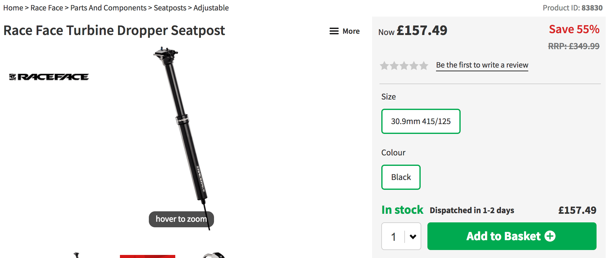The width and height of the screenshot is (607, 258).
Task: Select the 30.9mm 415/125 size option
Action: tap(421, 121)
